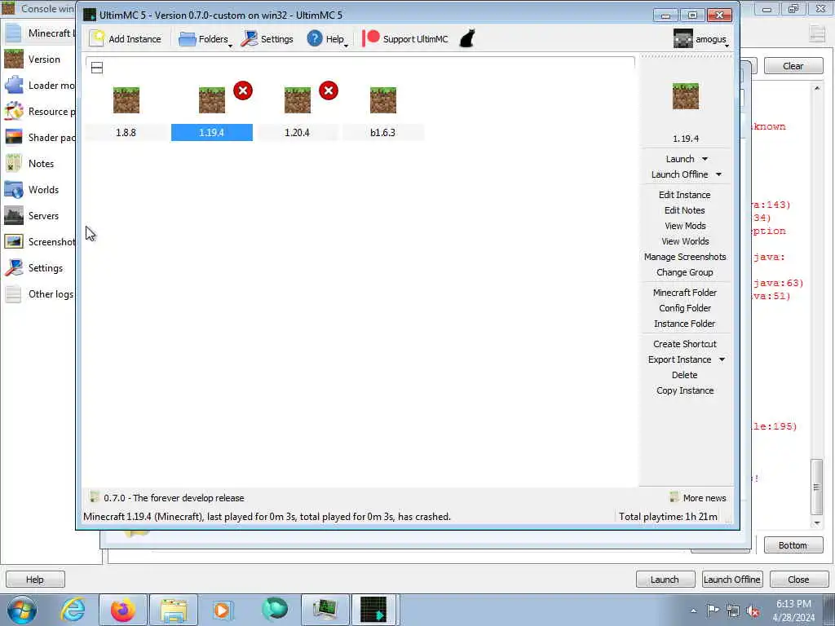Click the b1.6.3 instance label
Image resolution: width=835 pixels, height=626 pixels.
pos(383,133)
